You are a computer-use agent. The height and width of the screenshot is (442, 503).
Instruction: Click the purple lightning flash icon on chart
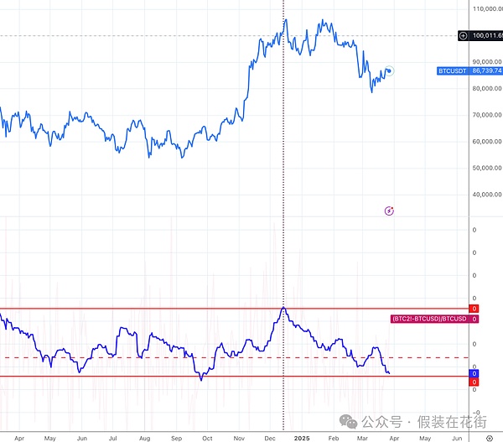coord(388,211)
